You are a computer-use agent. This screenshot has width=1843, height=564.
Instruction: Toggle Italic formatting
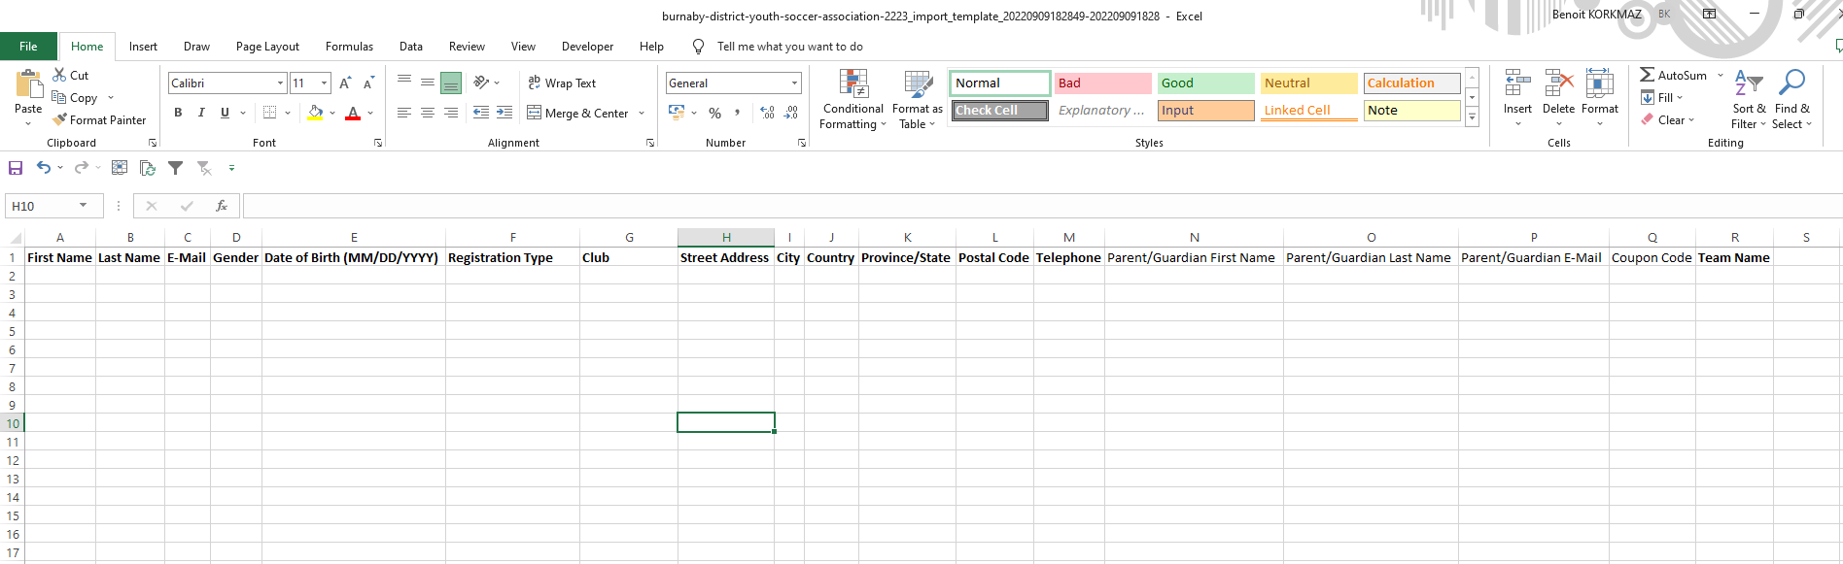click(201, 113)
